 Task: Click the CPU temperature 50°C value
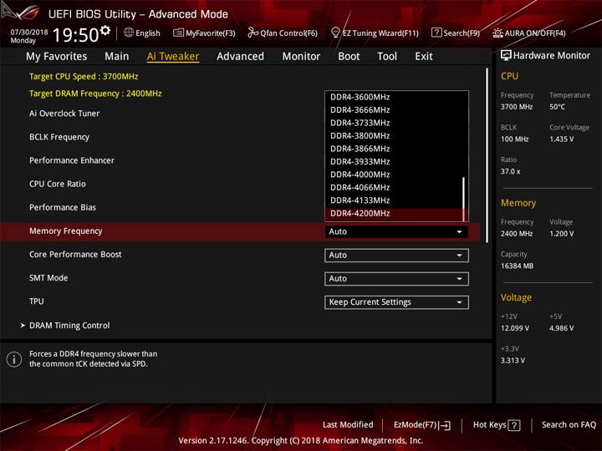(x=557, y=107)
